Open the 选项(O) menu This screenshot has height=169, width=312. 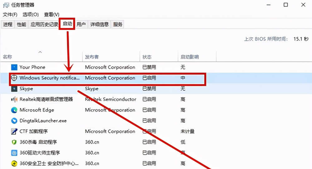coord(31,15)
